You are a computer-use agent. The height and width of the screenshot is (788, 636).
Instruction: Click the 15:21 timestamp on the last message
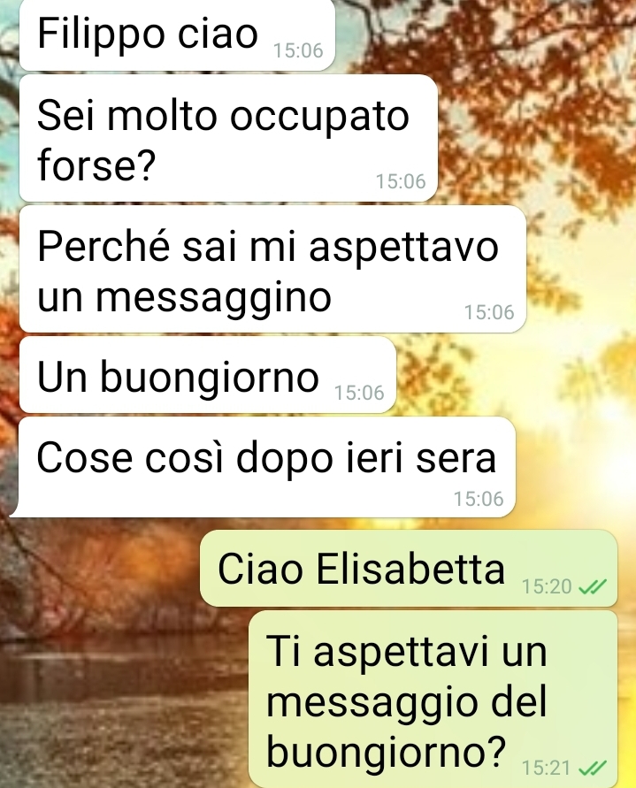click(546, 768)
